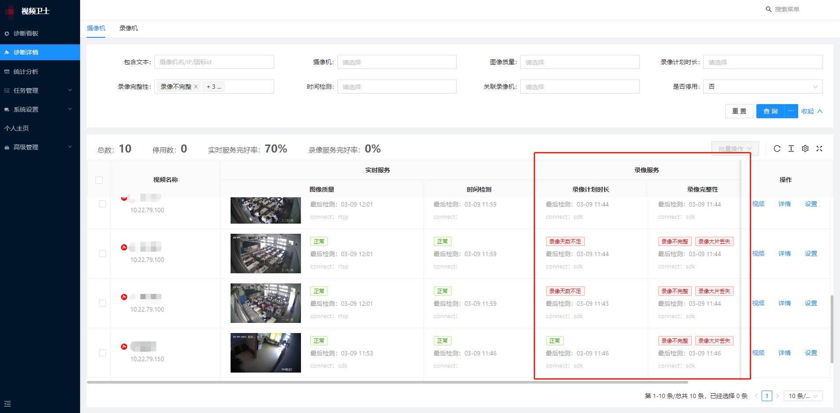Click the table's horizontal scrollbar
Screen dimensions: 840x413
coord(387,382)
